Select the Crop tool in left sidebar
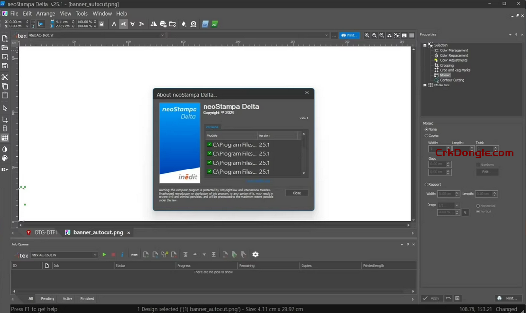526x313 pixels. click(x=5, y=119)
